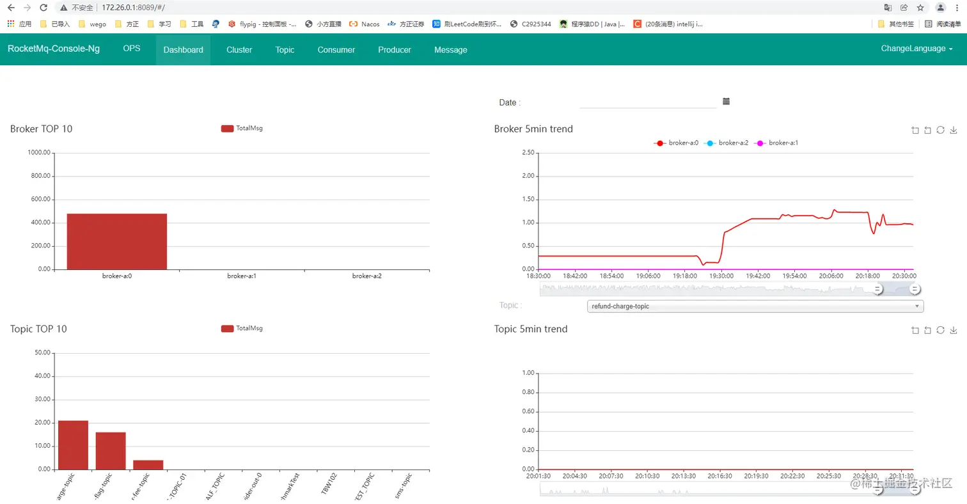Open the Date calendar picker icon
The width and height of the screenshot is (967, 504).
[726, 102]
